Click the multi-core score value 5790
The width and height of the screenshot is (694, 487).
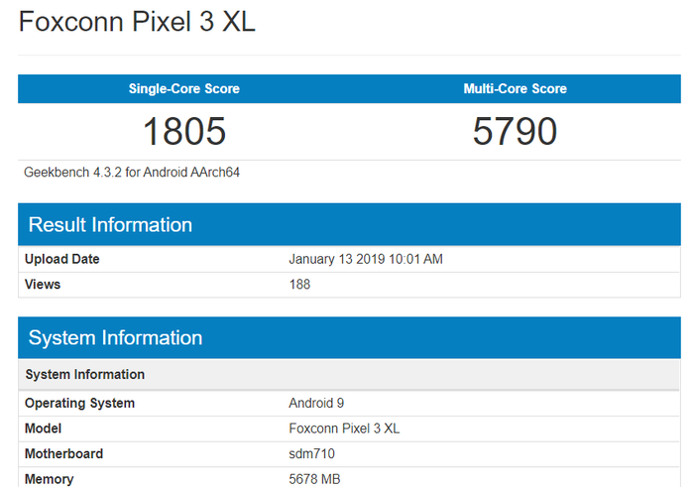point(515,131)
